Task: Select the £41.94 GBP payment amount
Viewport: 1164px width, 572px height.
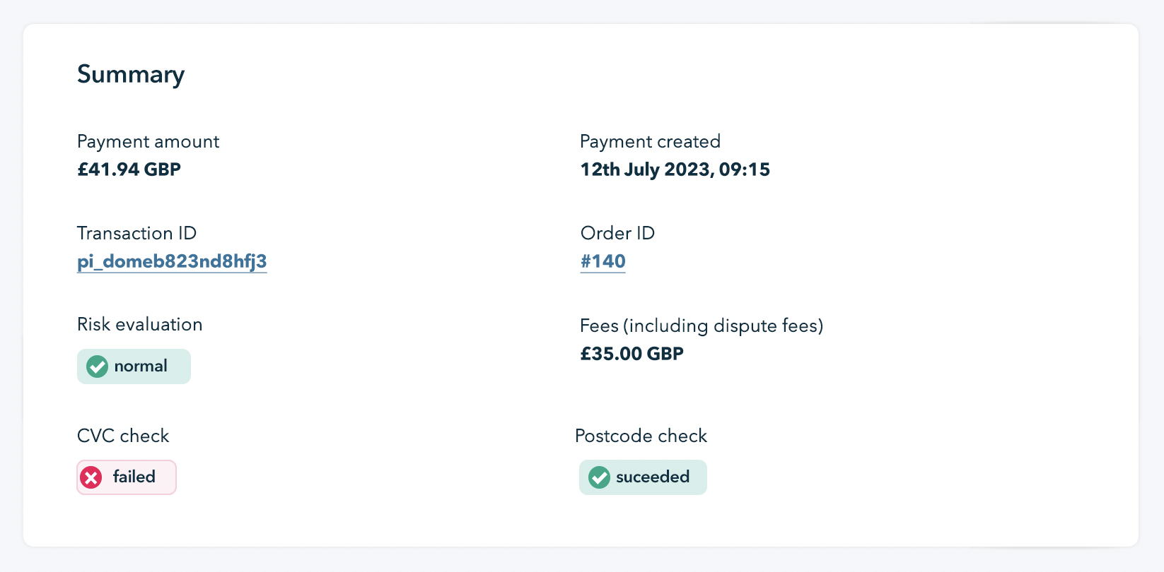Action: tap(129, 169)
